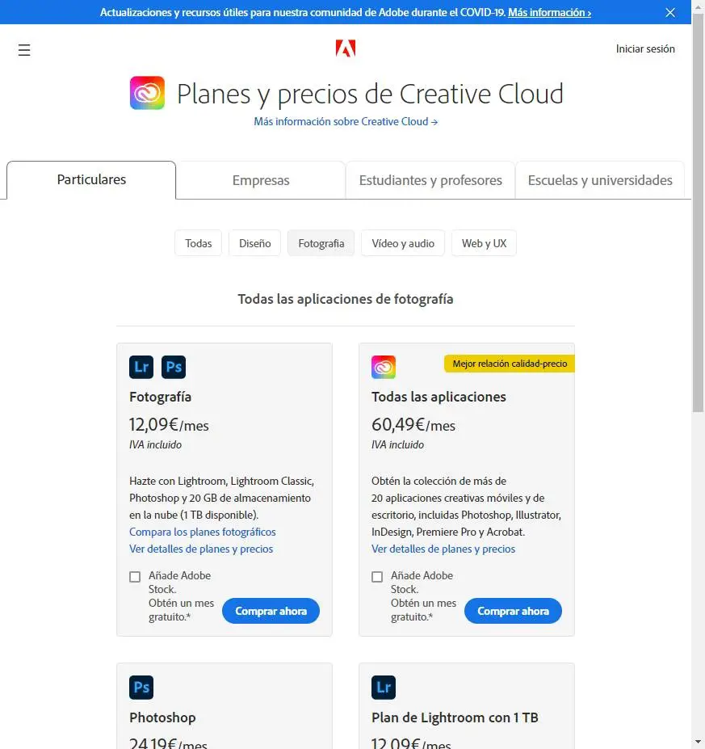Open the hamburger navigation menu
The width and height of the screenshot is (705, 749).
pos(24,50)
